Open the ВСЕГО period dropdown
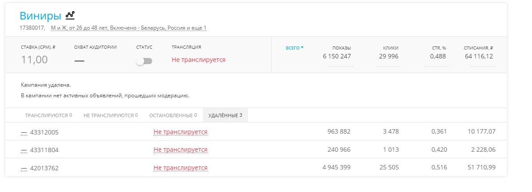The height and width of the screenshot is (192, 532). [x=295, y=48]
